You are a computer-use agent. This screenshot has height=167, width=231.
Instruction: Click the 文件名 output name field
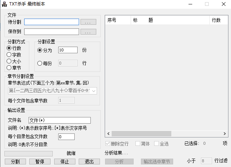(x=60, y=120)
